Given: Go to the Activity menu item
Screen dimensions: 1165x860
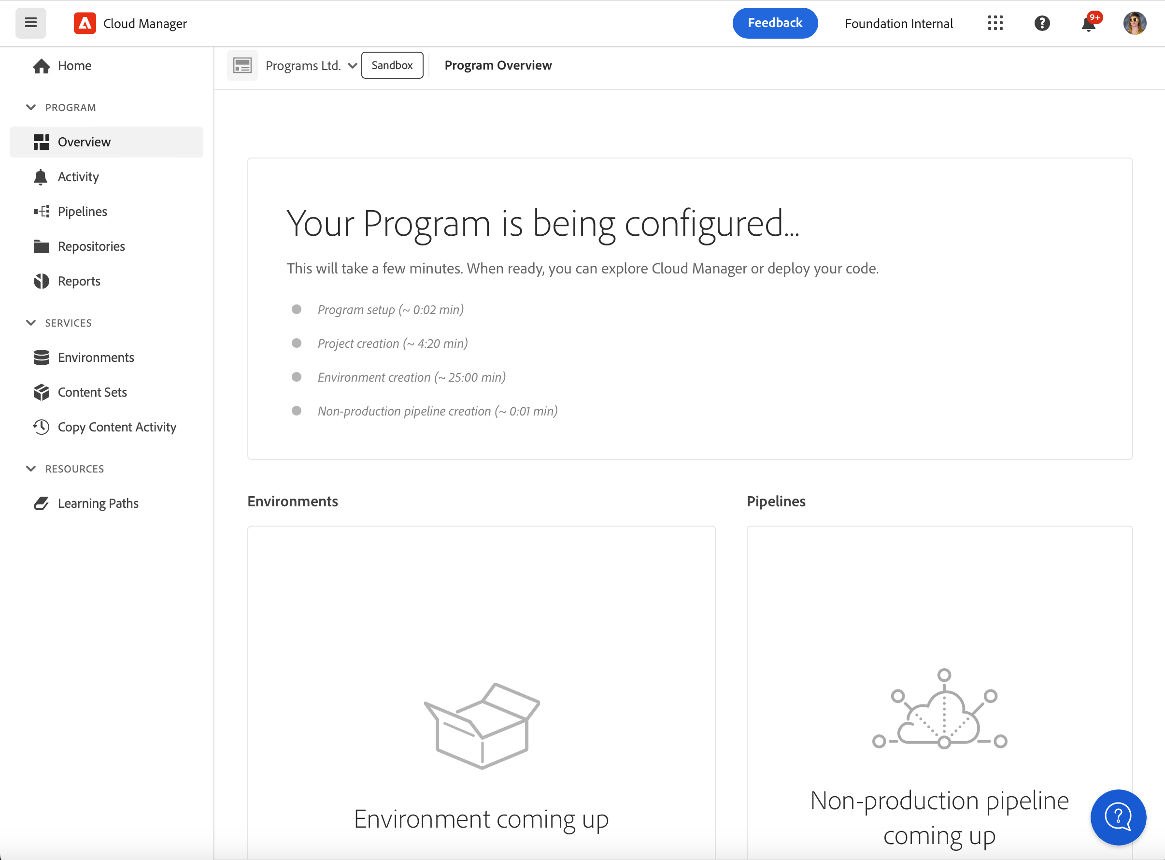Looking at the screenshot, I should pyautogui.click(x=78, y=177).
